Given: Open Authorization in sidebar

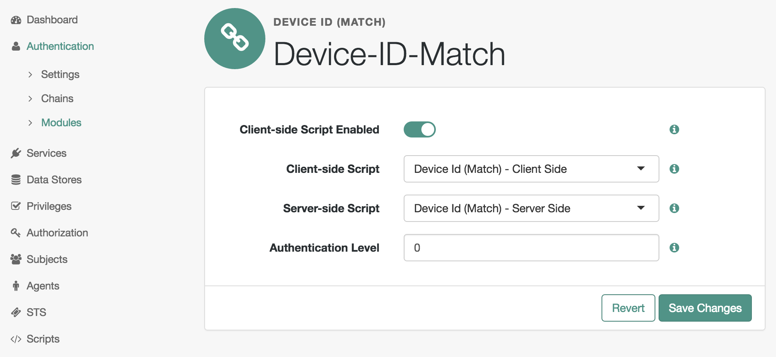Looking at the screenshot, I should point(57,233).
